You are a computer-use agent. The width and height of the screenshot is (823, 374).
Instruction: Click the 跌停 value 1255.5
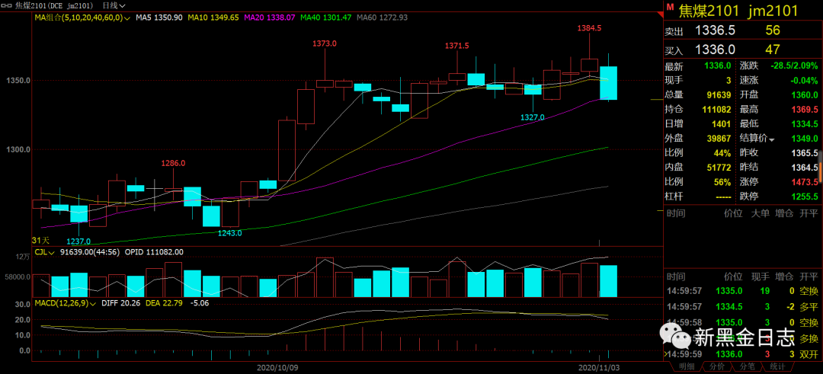coord(805,197)
